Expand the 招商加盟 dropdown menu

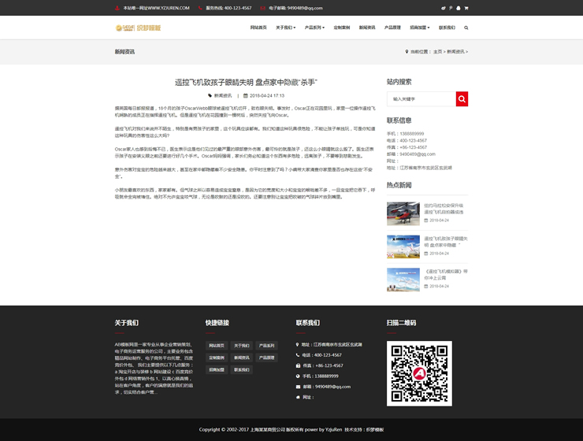coord(419,28)
